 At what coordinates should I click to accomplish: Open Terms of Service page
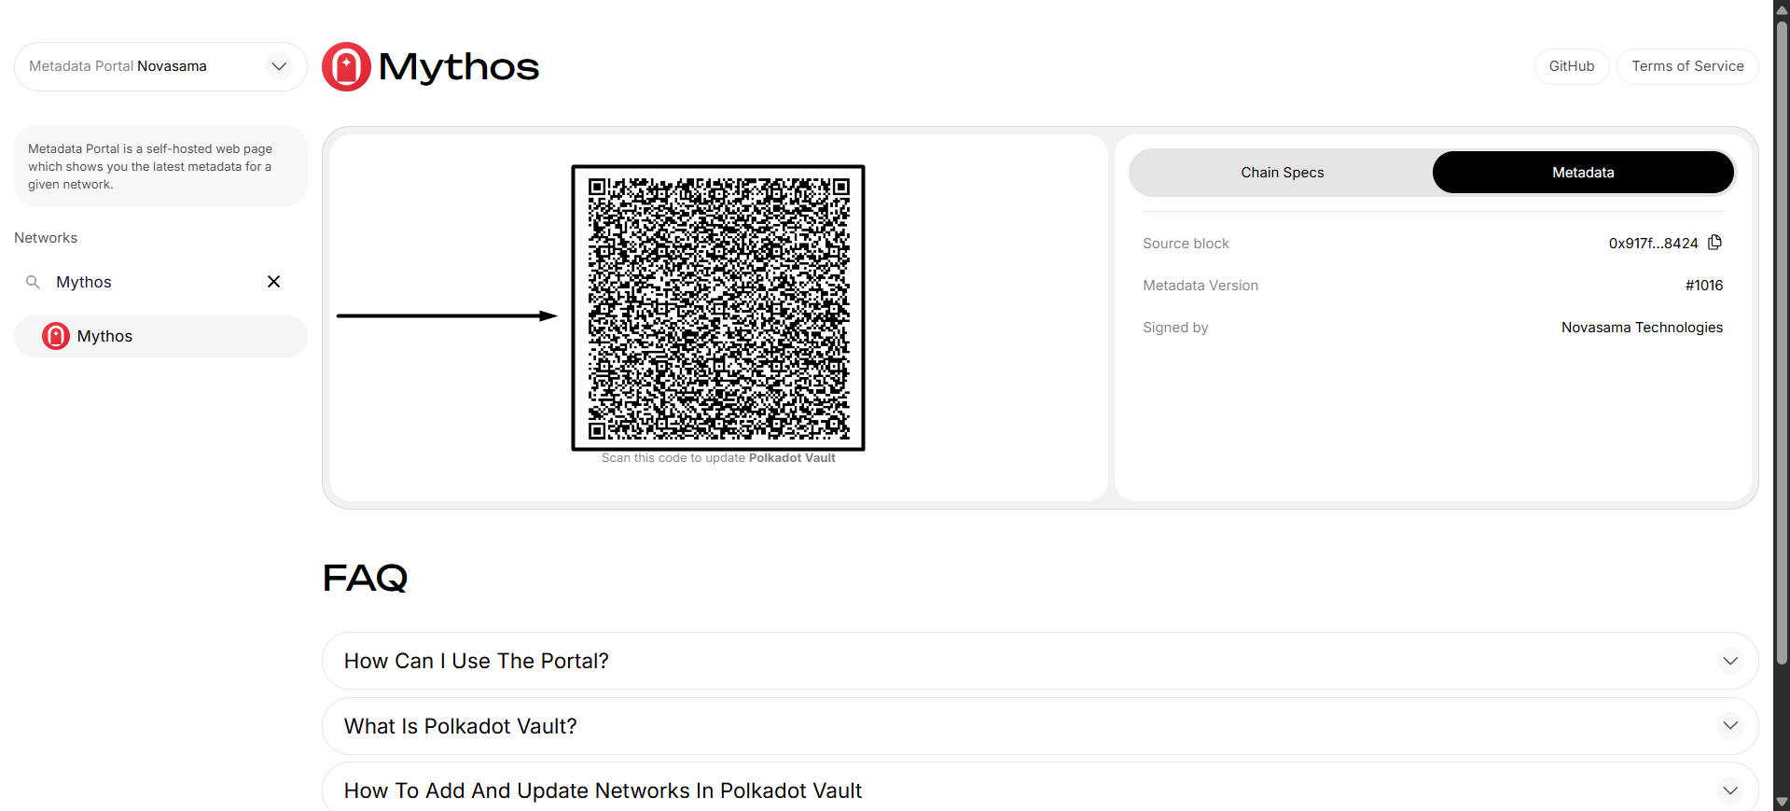click(x=1686, y=66)
